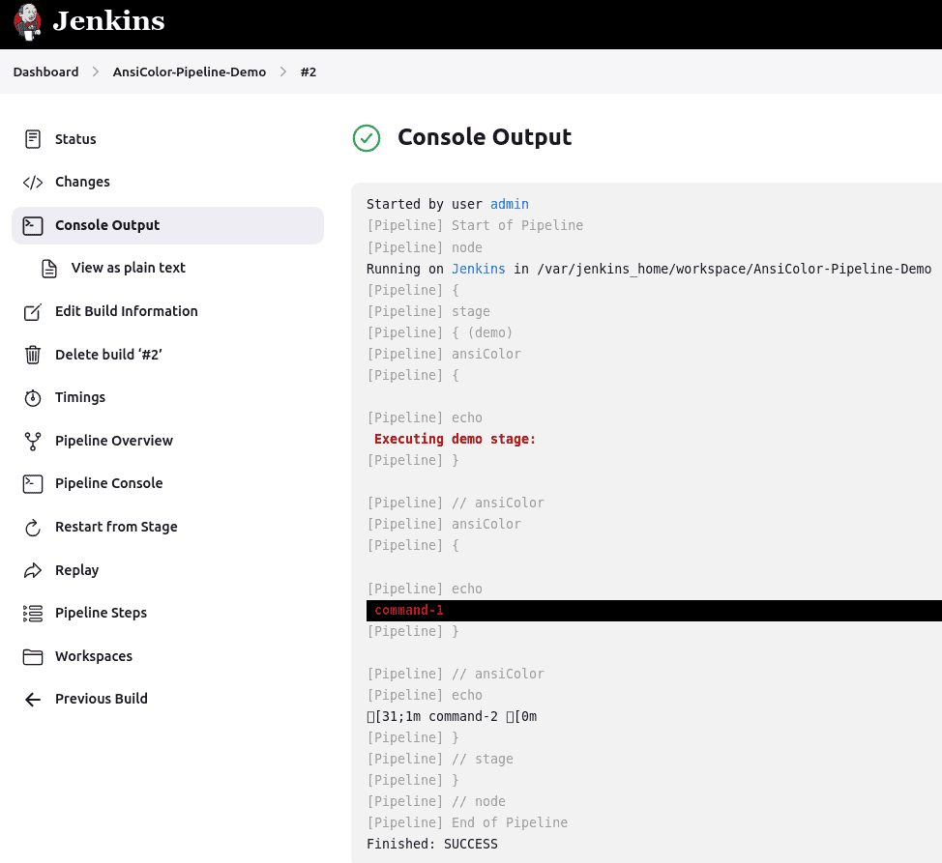This screenshot has width=942, height=863.
Task: Click the Pipeline Steps list icon
Action: tap(32, 613)
